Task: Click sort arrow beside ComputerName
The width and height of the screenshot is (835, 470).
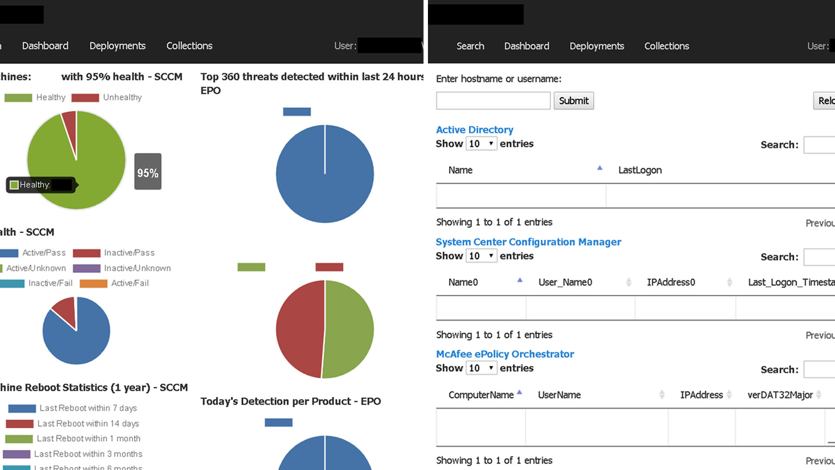Action: (x=519, y=393)
